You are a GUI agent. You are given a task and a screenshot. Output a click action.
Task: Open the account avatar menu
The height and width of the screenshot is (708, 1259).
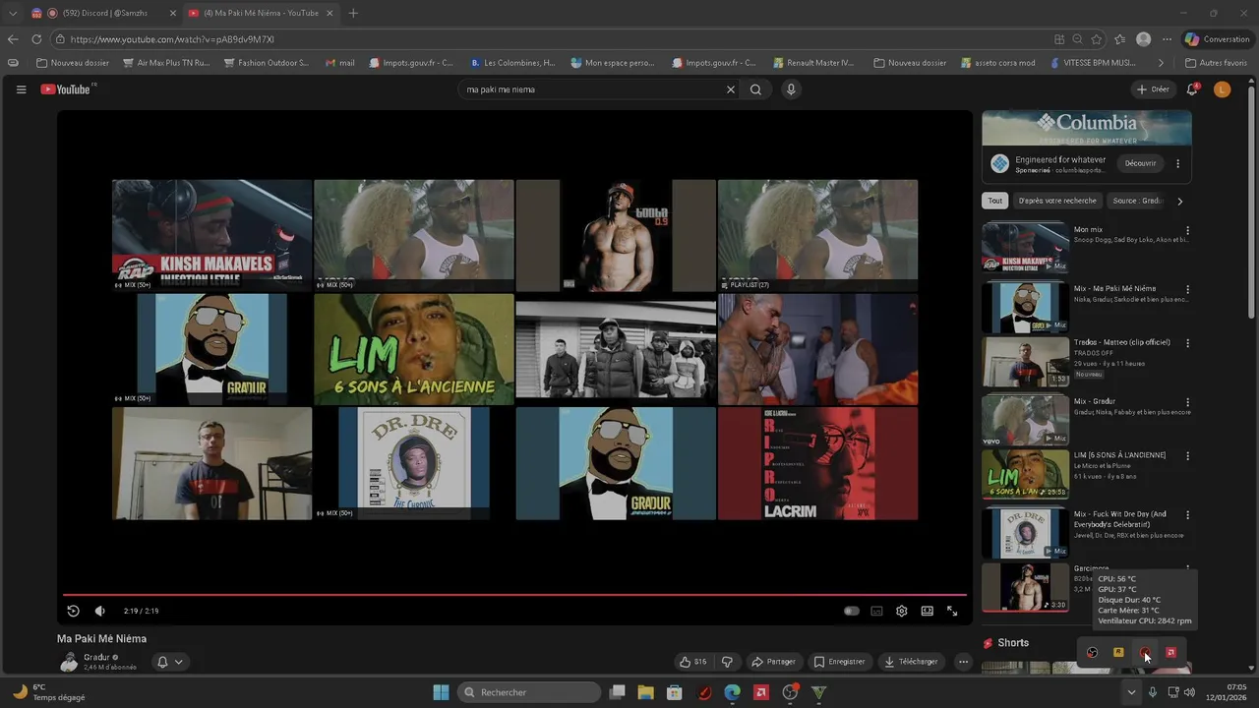pos(1222,89)
